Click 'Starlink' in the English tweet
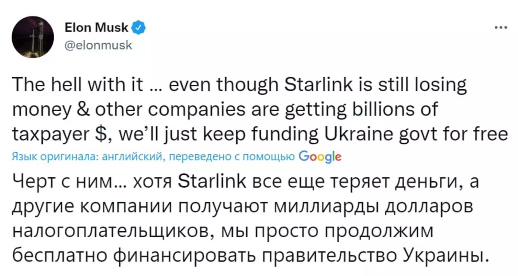 tap(318, 84)
